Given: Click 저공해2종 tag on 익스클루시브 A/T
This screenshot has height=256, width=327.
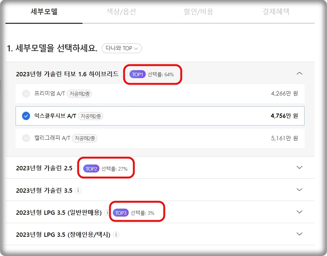Looking at the screenshot, I should click(x=90, y=116).
